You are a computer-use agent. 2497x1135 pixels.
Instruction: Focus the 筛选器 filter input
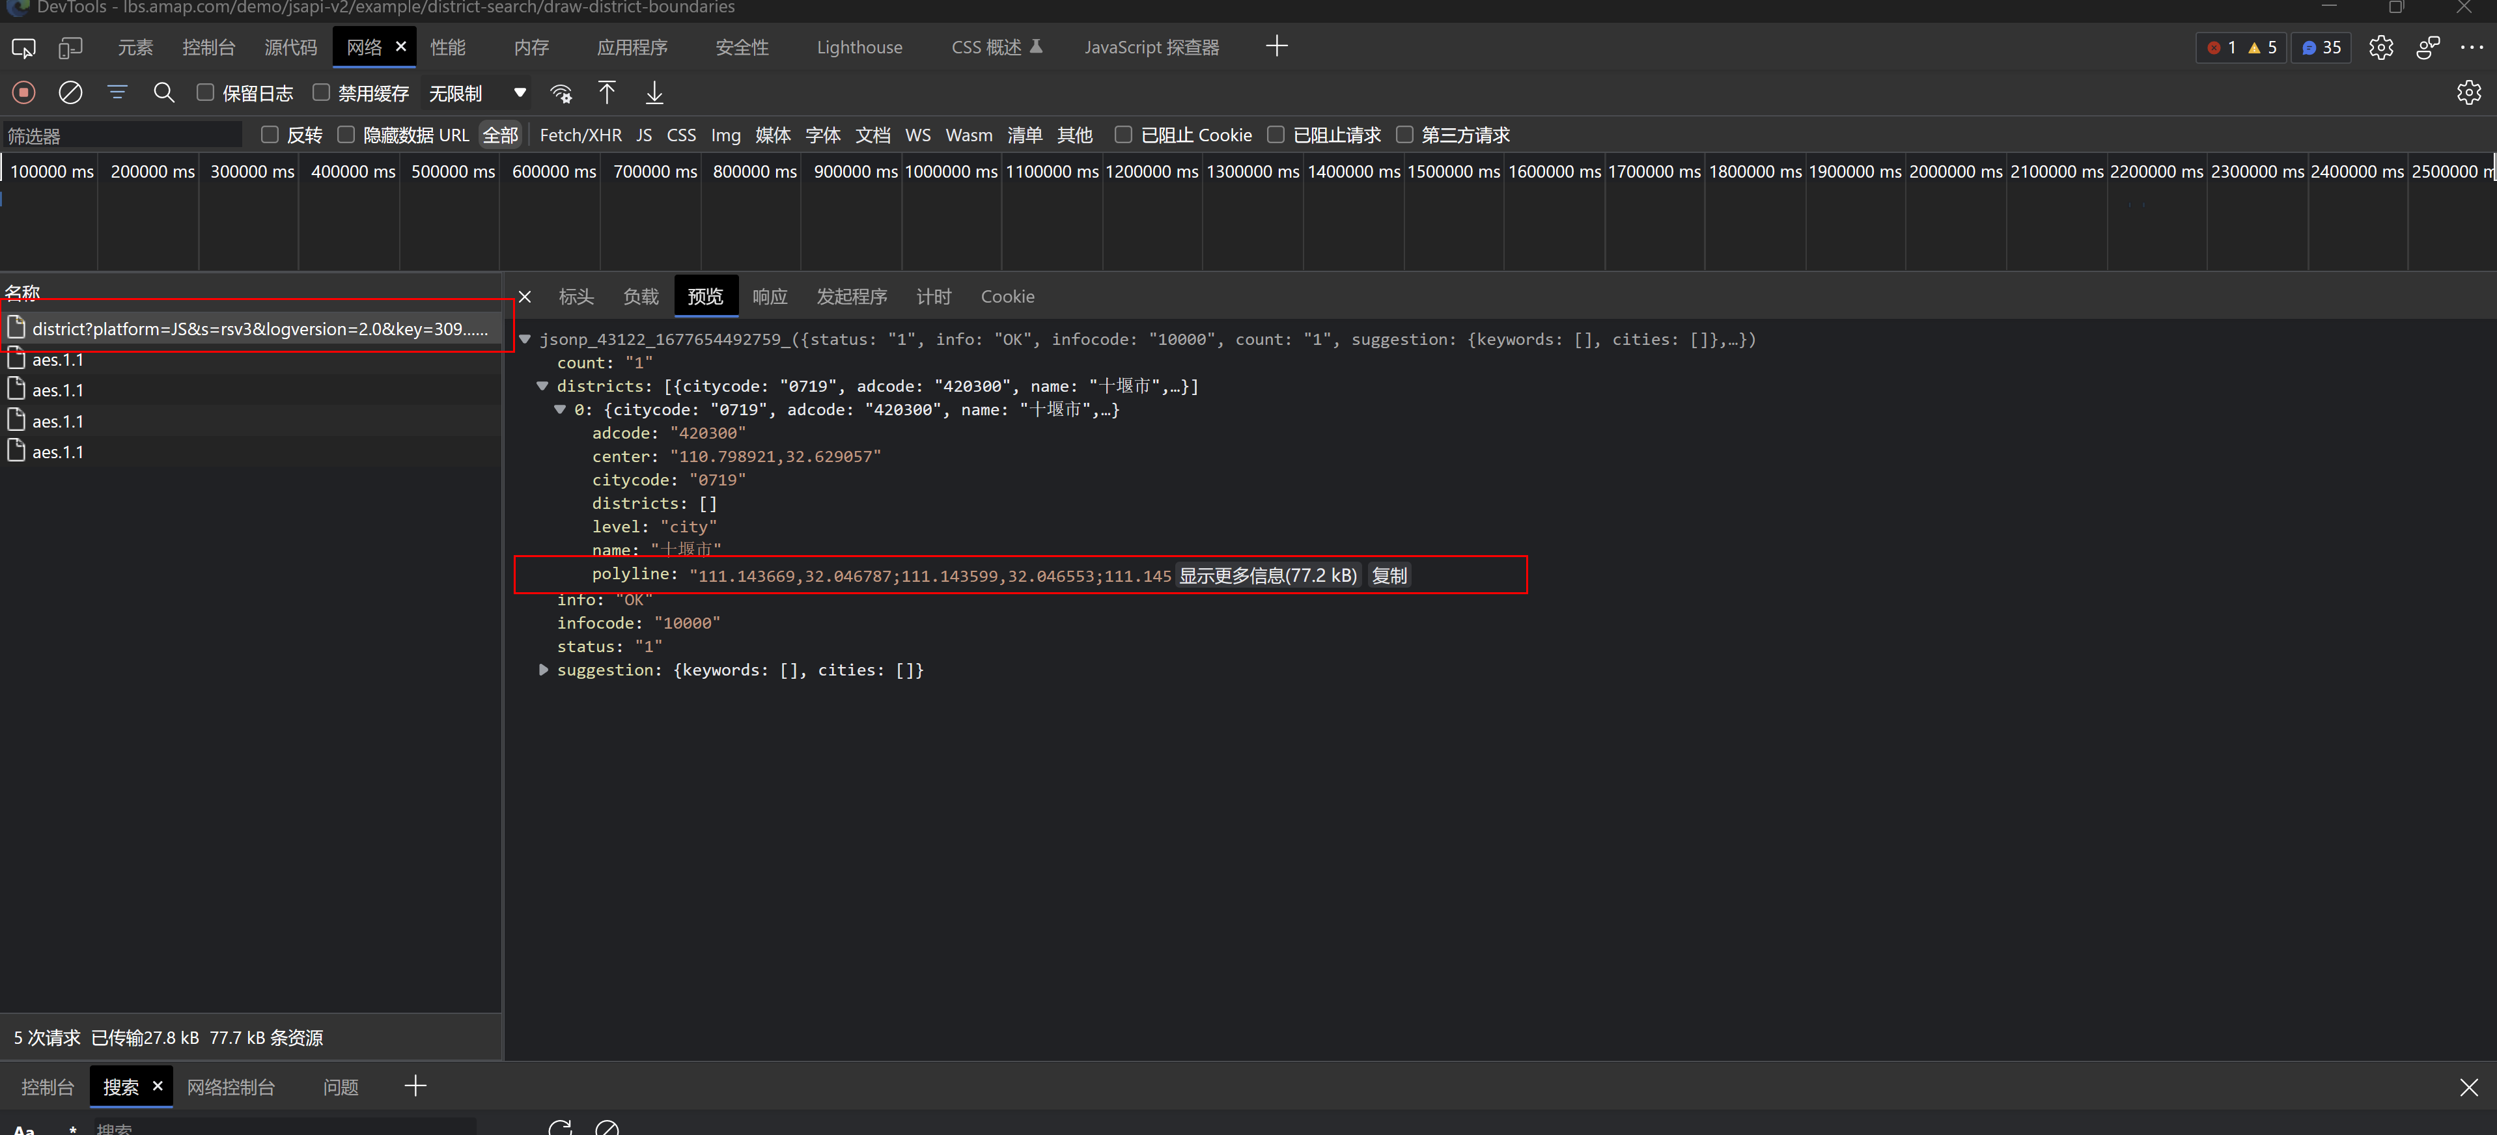pyautogui.click(x=121, y=136)
